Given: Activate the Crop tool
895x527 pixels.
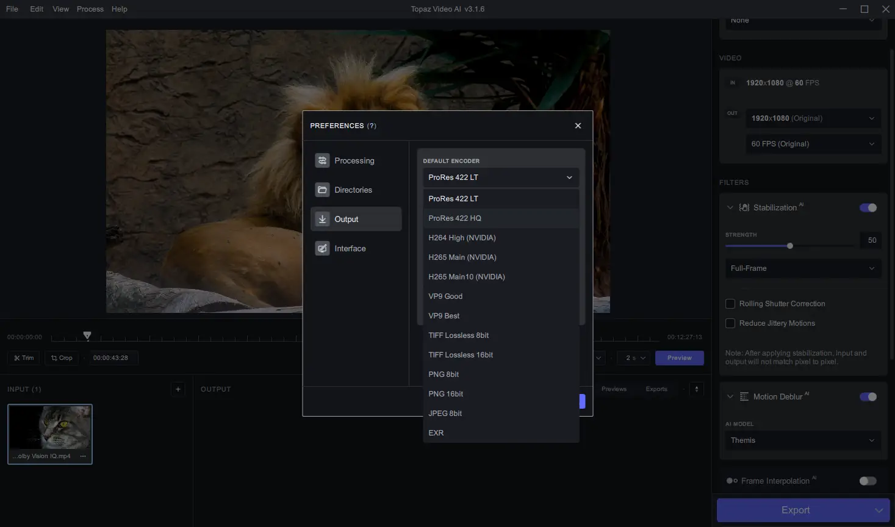Looking at the screenshot, I should tap(62, 358).
